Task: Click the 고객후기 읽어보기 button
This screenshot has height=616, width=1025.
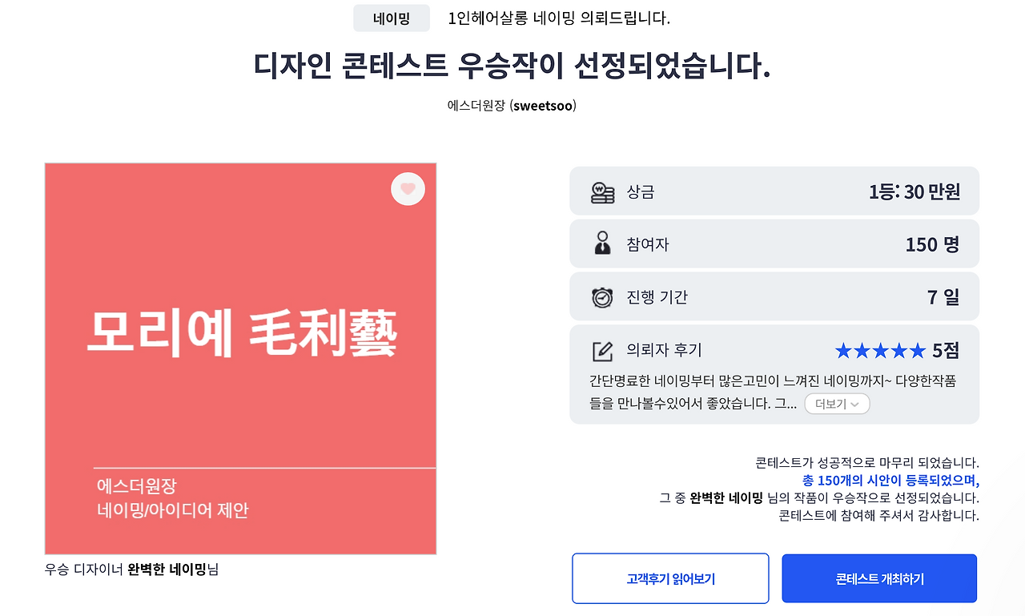Action: tap(669, 578)
